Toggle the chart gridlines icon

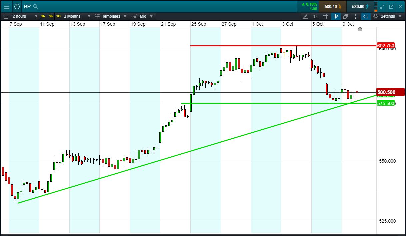coord(326,16)
